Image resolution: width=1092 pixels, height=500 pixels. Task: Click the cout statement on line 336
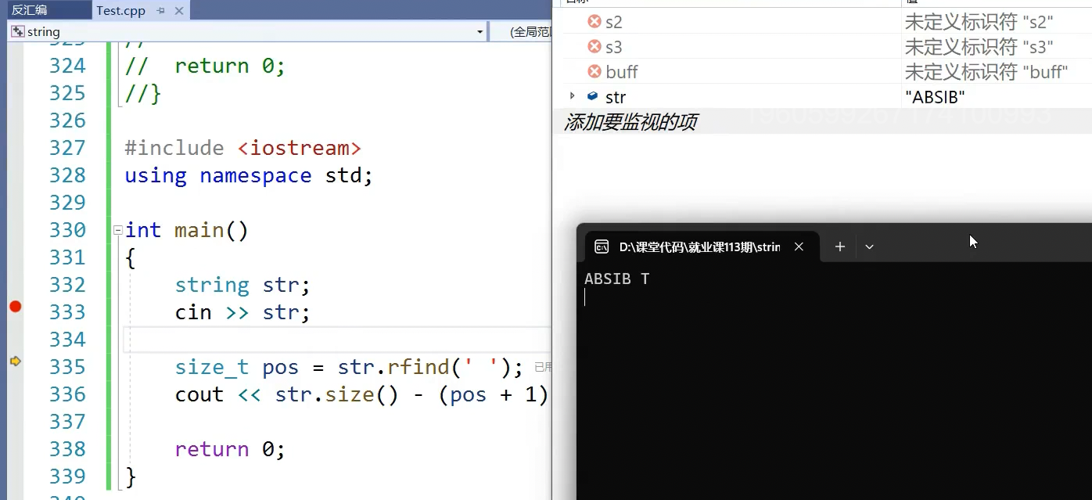362,394
